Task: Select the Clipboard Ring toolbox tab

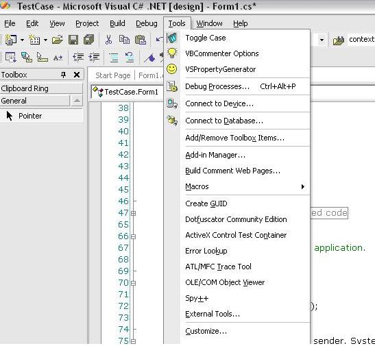Action: [41, 88]
